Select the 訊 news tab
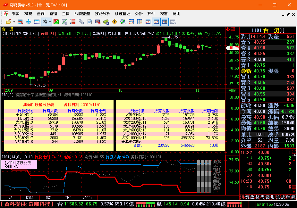The height and width of the screenshot is (208, 297). [278, 197]
